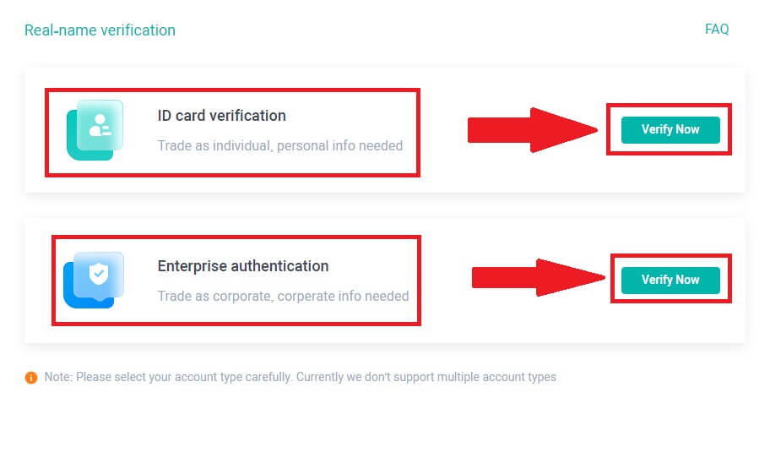Screen dimensions: 770x458
Task: Click 'Trade as corporate, corperate info needed' text
Action: coord(283,296)
